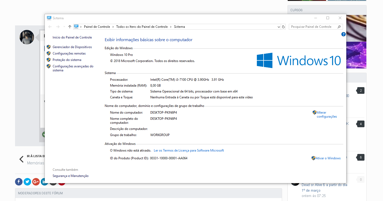383x201 pixels.
Task: Click shield icon beside Proteção do sistema
Action: click(x=49, y=60)
